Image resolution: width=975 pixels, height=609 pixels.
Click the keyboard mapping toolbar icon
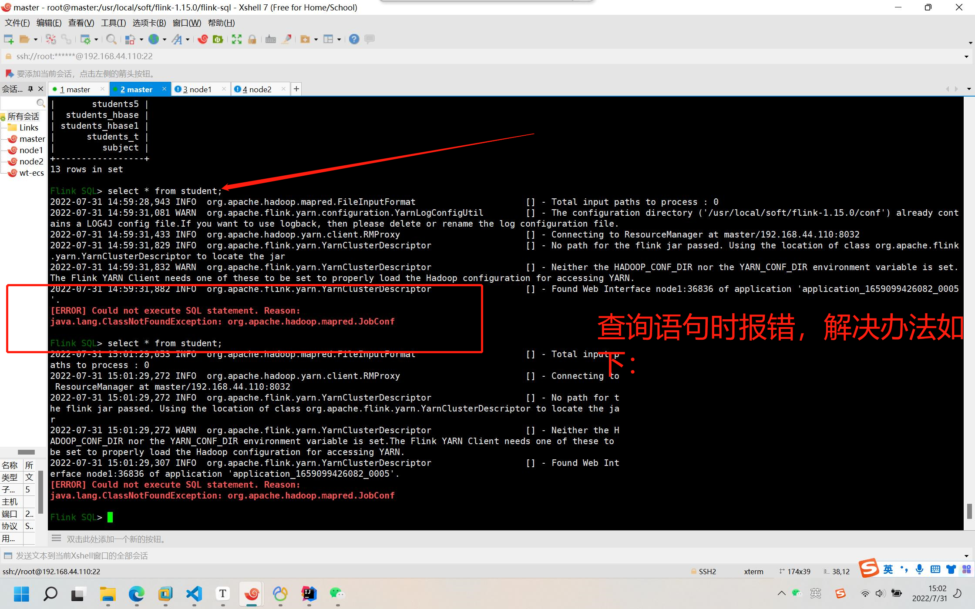[271, 39]
